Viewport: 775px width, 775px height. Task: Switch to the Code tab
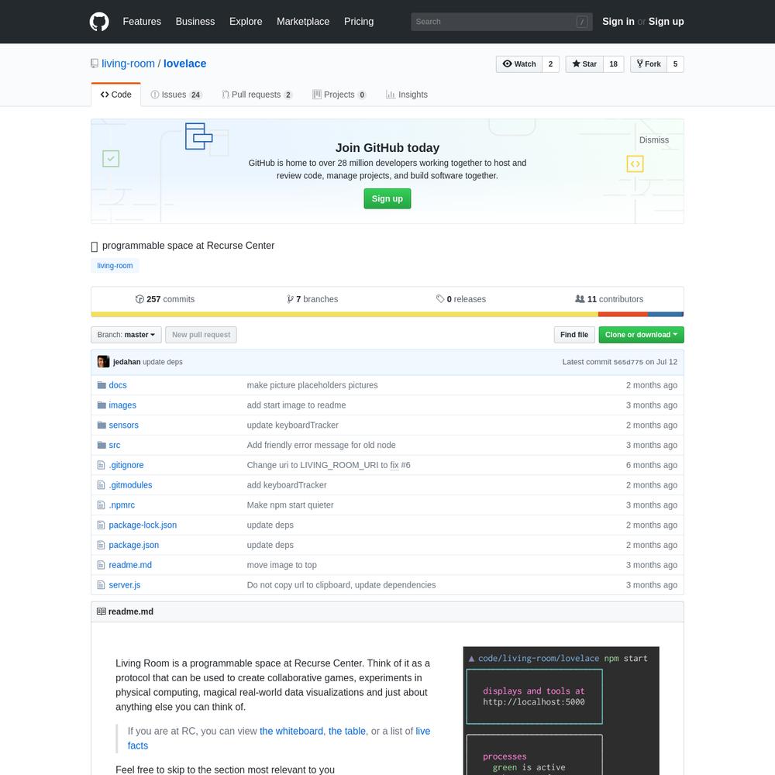[116, 95]
